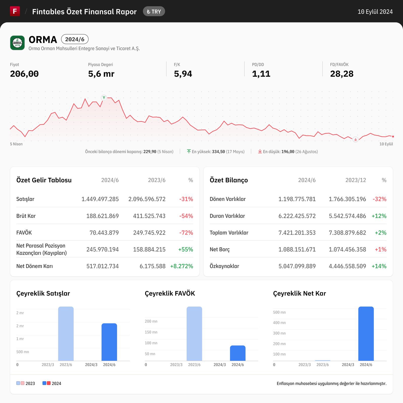Click the Fiyat value 206,00
Image resolution: width=403 pixels, height=403 pixels.
pyautogui.click(x=24, y=74)
